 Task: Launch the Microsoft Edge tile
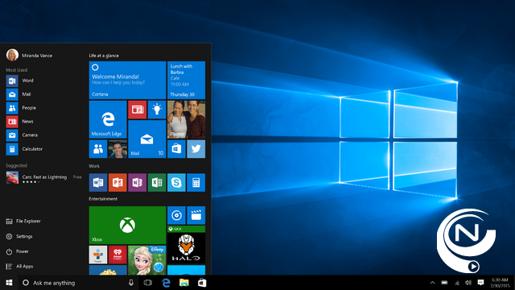tap(108, 119)
